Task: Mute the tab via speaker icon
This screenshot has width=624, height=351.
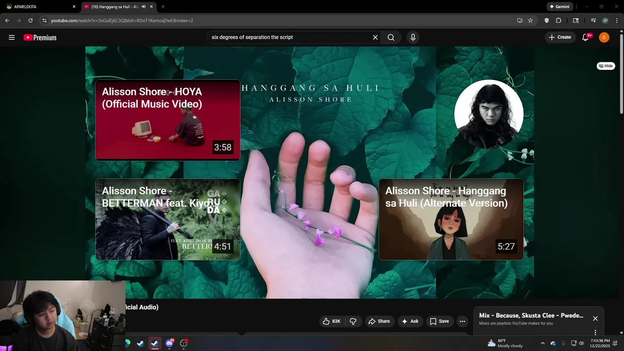Action: [144, 7]
